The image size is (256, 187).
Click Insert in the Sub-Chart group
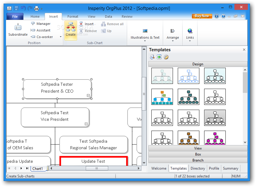tap(86, 24)
